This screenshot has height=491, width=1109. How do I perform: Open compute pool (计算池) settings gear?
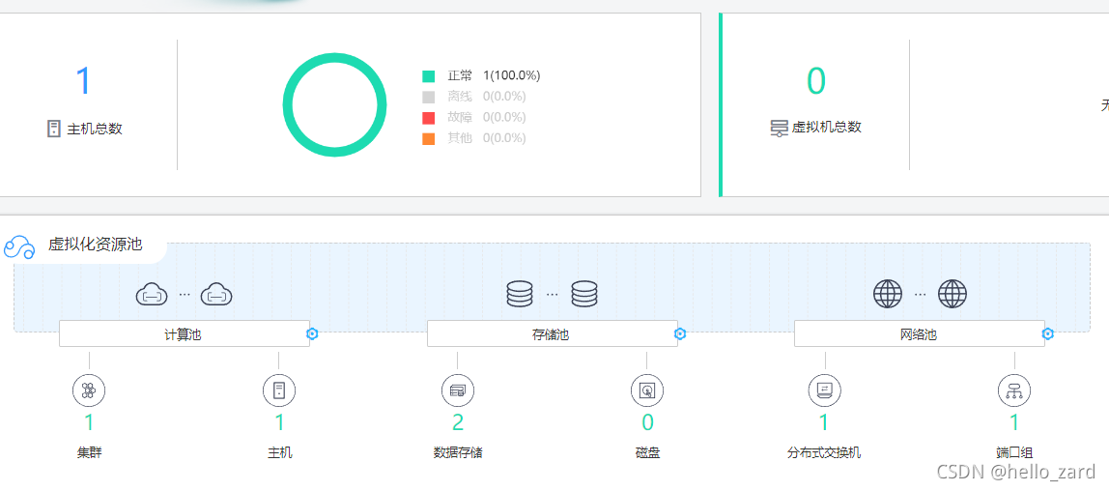pos(312,333)
